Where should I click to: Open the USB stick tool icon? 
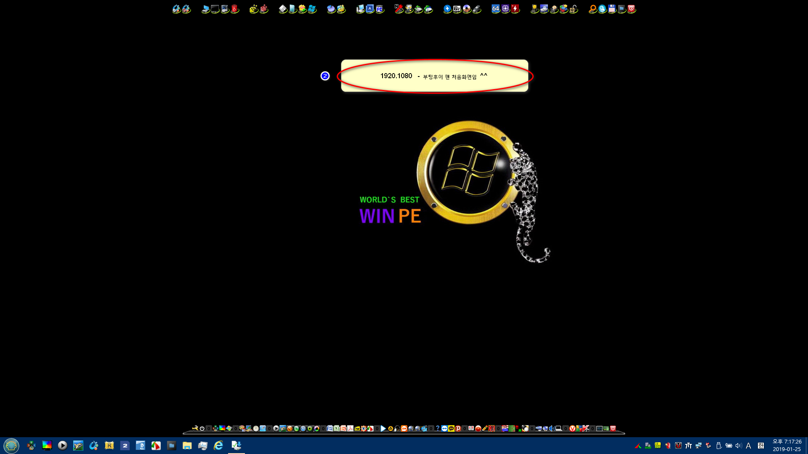click(476, 9)
